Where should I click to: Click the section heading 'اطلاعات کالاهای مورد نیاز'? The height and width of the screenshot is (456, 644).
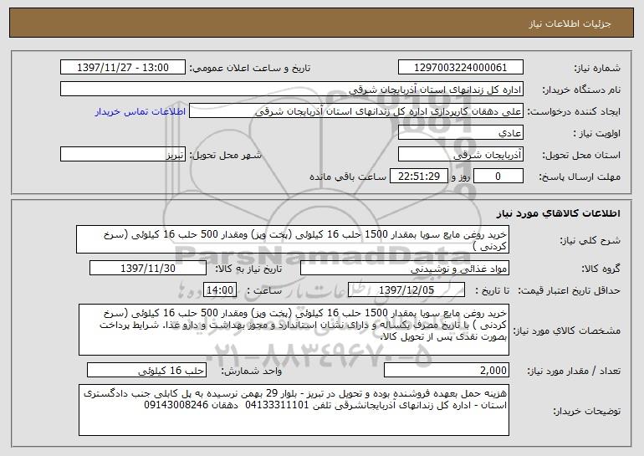point(558,213)
